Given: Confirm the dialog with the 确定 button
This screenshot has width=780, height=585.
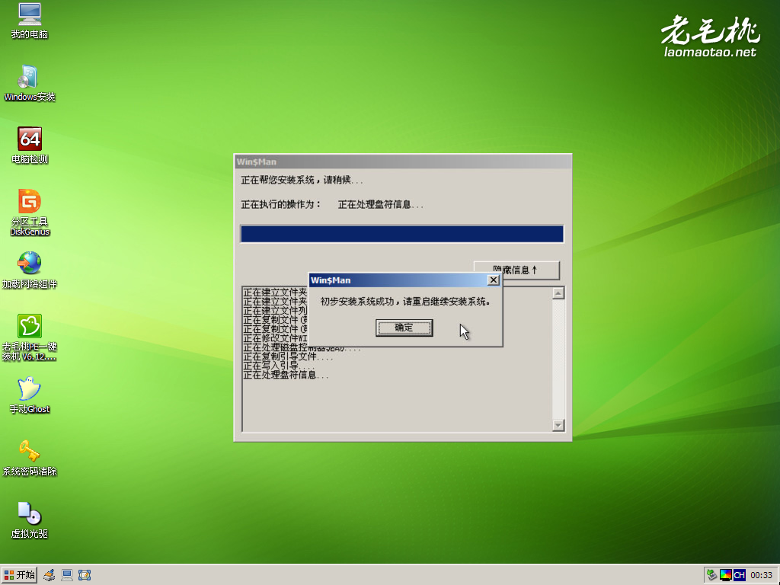Looking at the screenshot, I should [x=404, y=328].
